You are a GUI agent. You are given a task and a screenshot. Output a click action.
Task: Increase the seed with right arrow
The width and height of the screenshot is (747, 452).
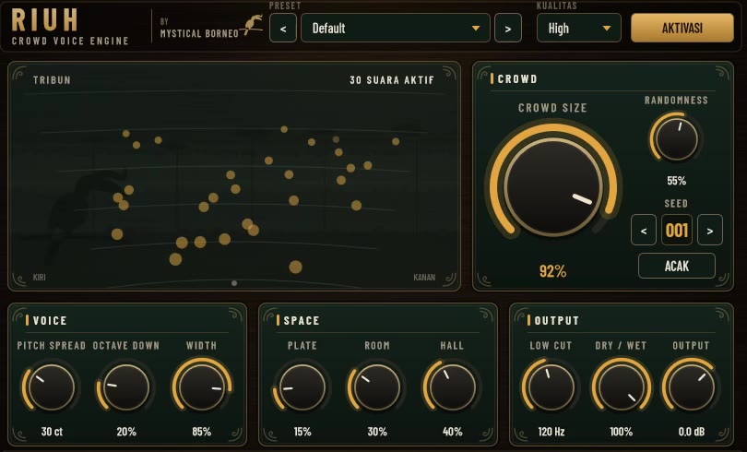point(710,231)
